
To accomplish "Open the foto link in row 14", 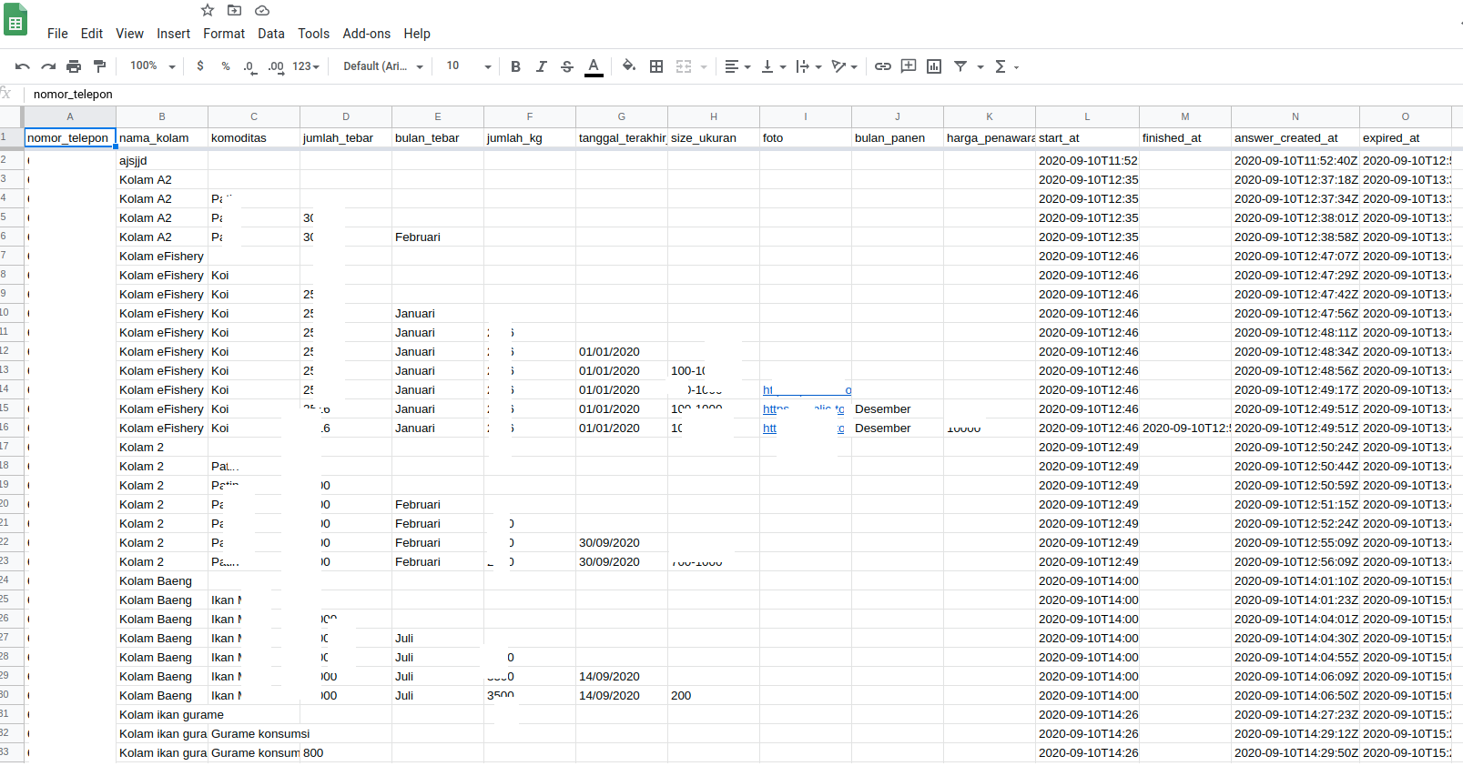I will 807,390.
